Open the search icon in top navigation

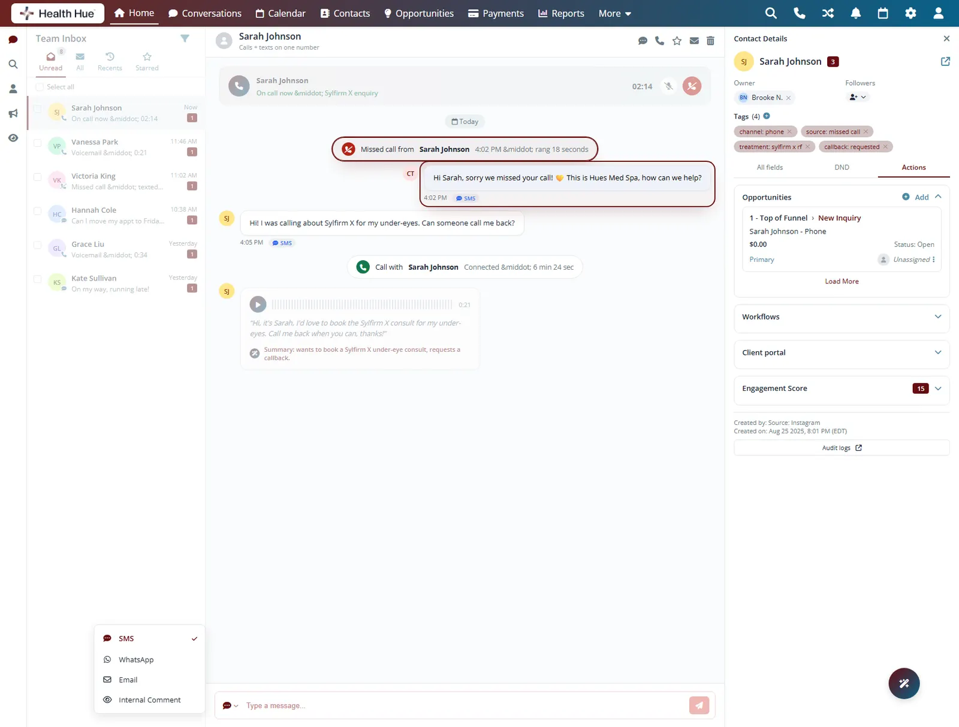tap(771, 13)
